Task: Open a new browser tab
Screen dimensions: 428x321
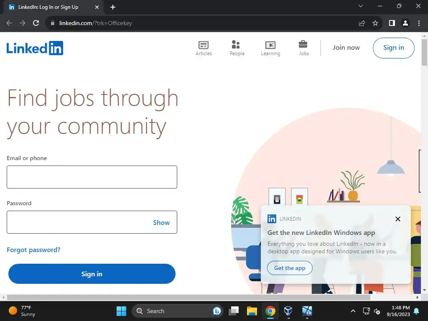Action: (113, 8)
